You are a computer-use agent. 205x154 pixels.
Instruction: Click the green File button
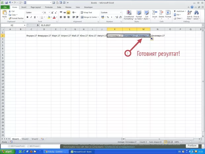(6, 7)
